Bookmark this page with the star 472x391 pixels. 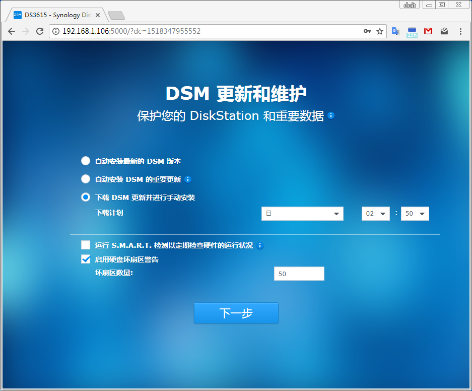coord(380,31)
